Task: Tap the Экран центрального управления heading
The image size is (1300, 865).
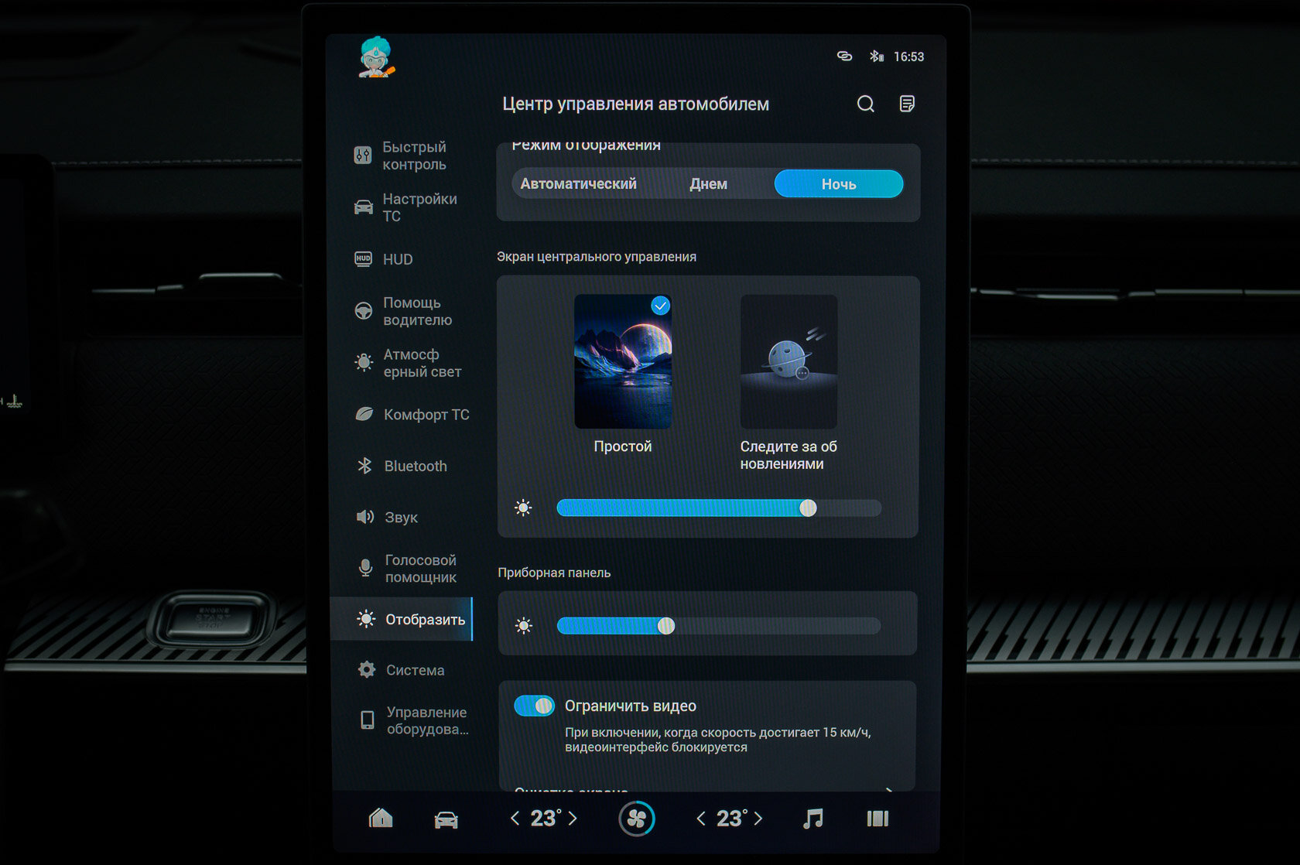Action: pos(597,257)
